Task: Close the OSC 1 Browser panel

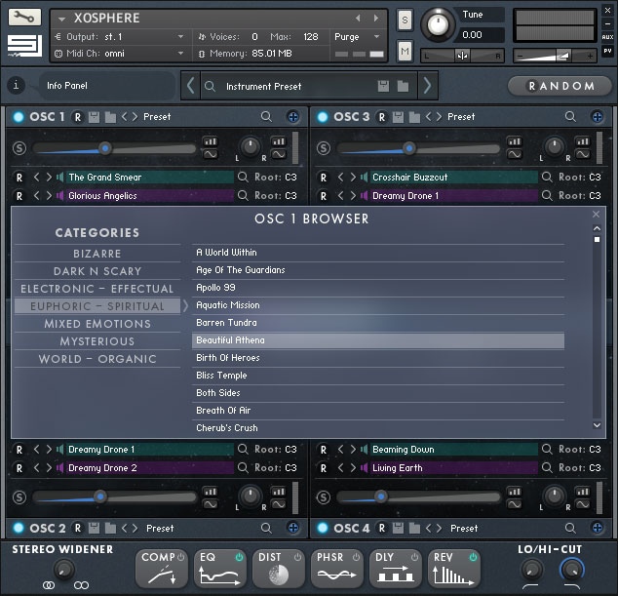Action: point(597,215)
